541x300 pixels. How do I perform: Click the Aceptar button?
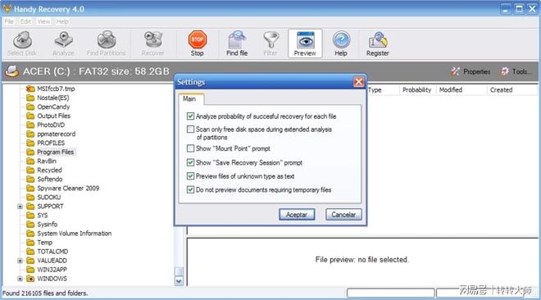click(297, 215)
